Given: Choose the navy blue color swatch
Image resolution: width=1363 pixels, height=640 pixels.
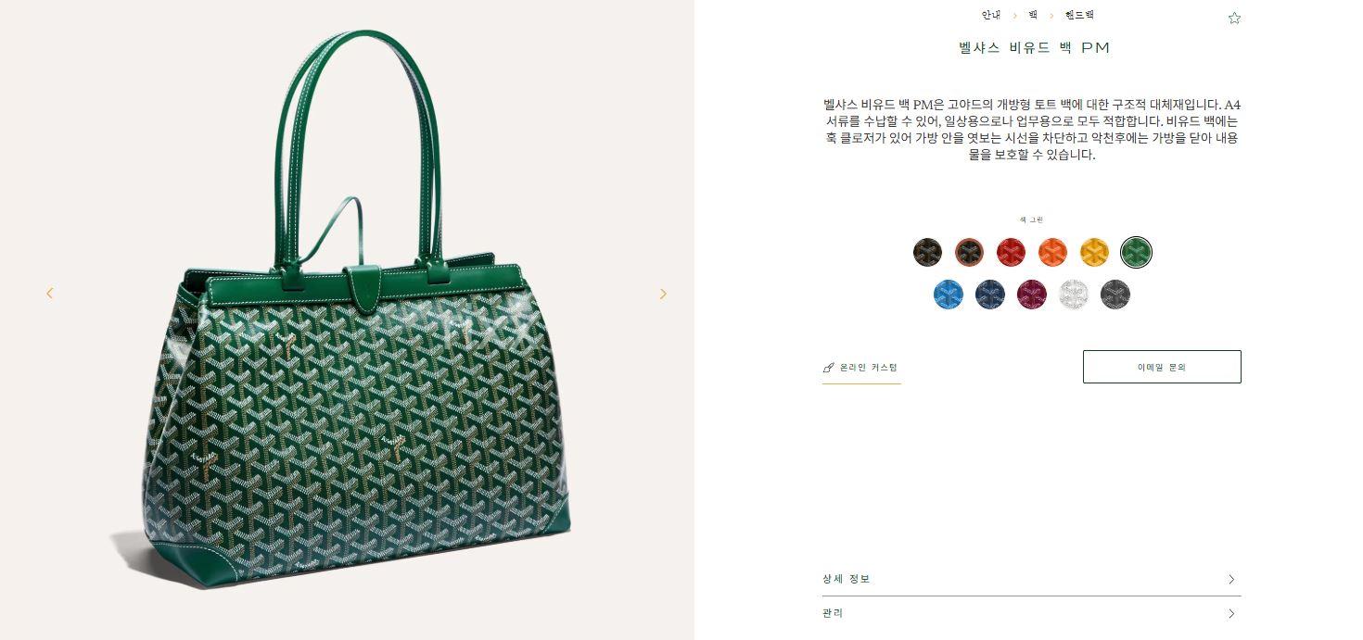Looking at the screenshot, I should 990,295.
